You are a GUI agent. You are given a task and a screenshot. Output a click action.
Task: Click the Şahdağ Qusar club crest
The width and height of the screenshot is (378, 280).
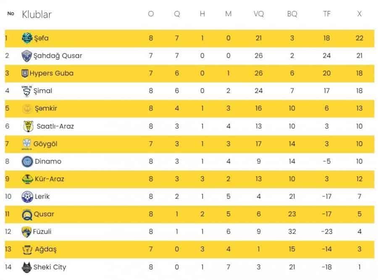[27, 56]
